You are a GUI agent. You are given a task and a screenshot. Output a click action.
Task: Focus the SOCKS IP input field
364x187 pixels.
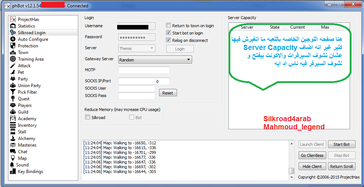[x=137, y=81]
